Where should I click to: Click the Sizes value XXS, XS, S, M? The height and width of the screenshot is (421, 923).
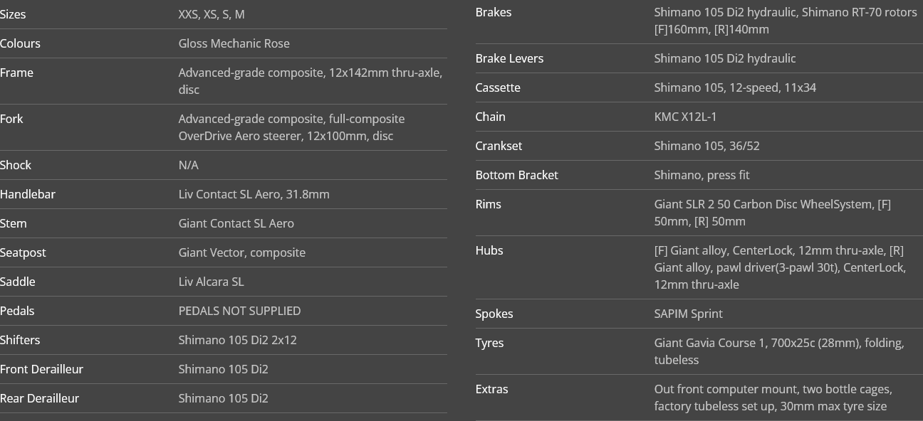click(x=212, y=14)
